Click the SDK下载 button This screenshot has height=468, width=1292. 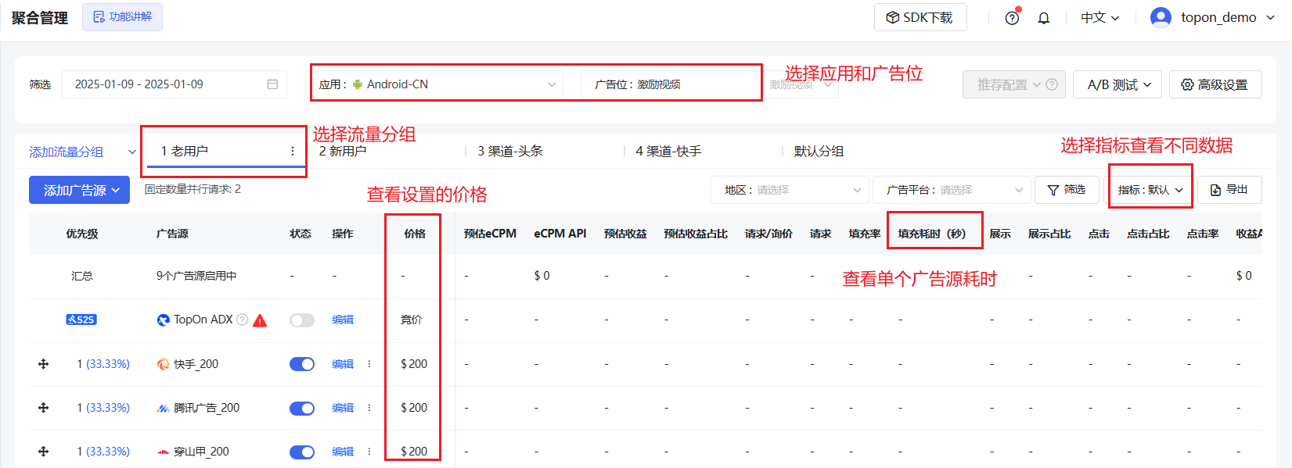pos(920,17)
